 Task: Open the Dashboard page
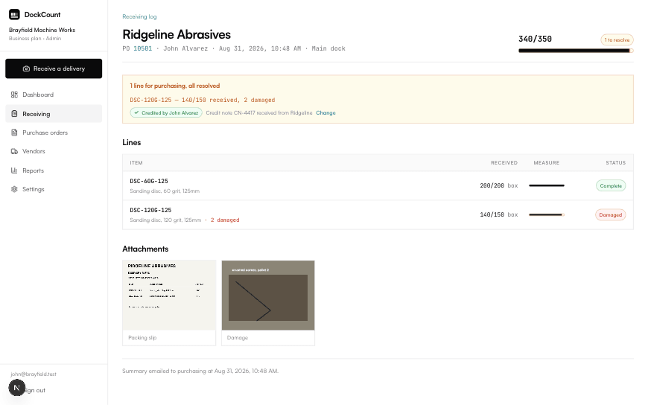click(x=54, y=95)
